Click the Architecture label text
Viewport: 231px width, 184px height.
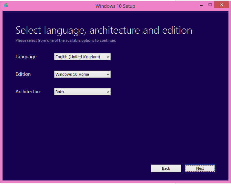[28, 92]
